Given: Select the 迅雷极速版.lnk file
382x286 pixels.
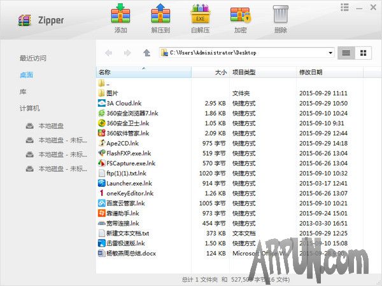Looking at the screenshot, I should click(122, 243).
